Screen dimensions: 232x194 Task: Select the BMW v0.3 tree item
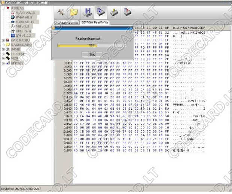click(24, 17)
